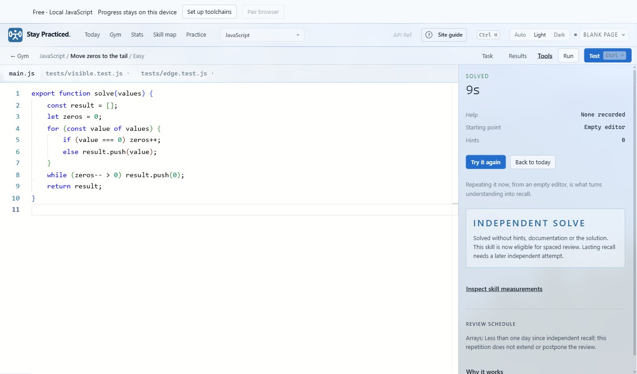The height and width of the screenshot is (374, 637).
Task: Switch theme to Auto
Action: pos(520,35)
